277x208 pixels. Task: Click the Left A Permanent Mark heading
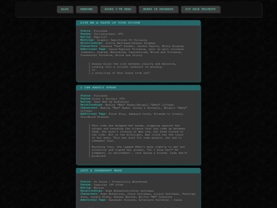[x=101, y=171]
